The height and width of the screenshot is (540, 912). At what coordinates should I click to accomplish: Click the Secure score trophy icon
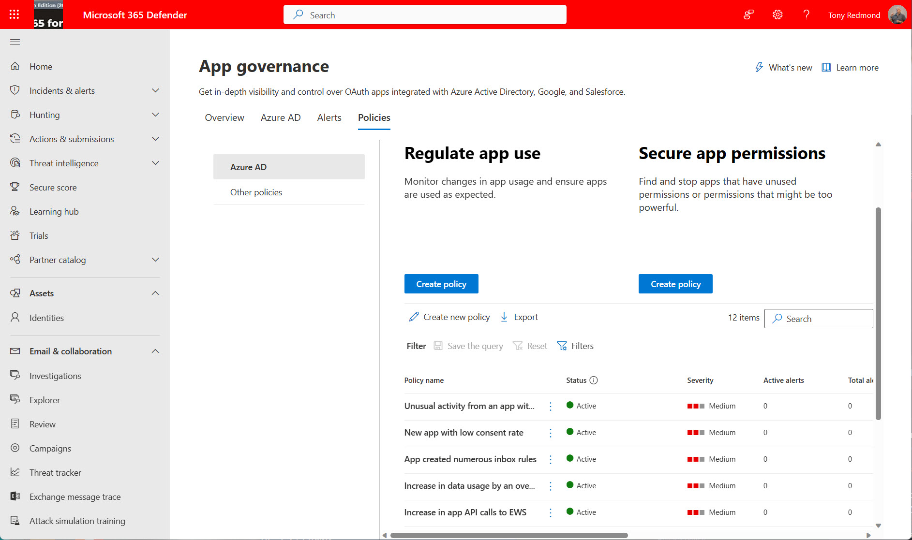(x=15, y=187)
